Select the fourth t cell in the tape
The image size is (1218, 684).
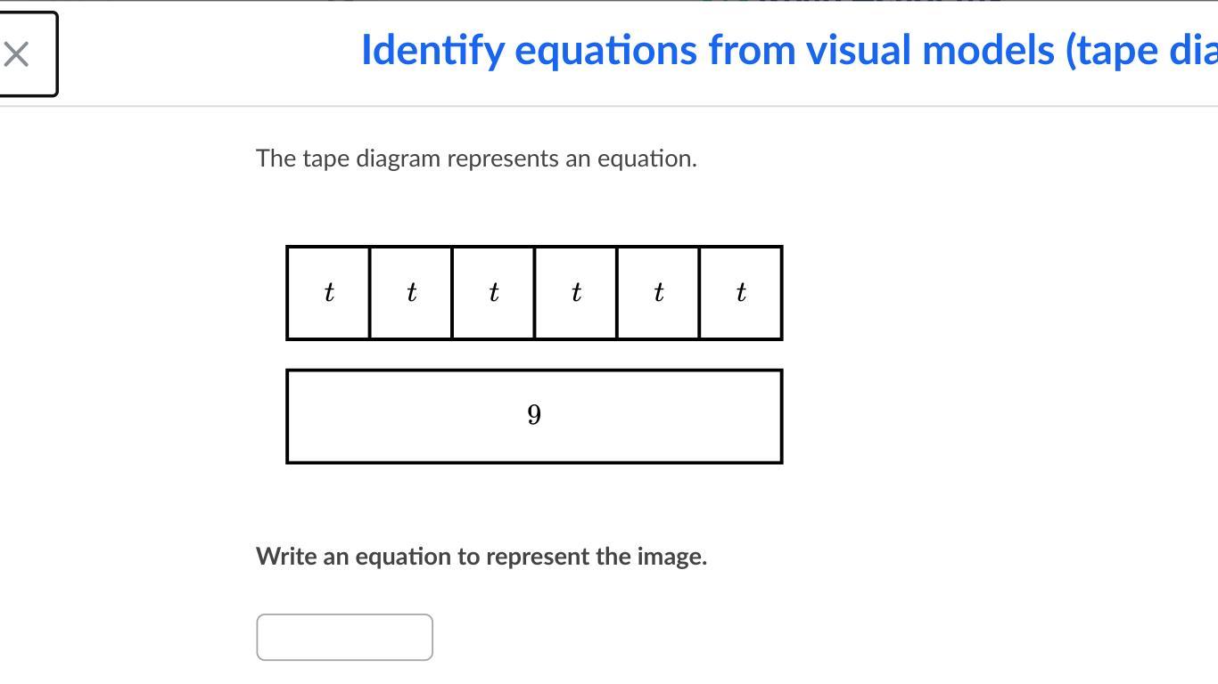tap(576, 293)
